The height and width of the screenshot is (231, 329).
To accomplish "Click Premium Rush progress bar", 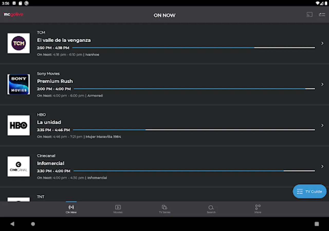I will point(194,89).
